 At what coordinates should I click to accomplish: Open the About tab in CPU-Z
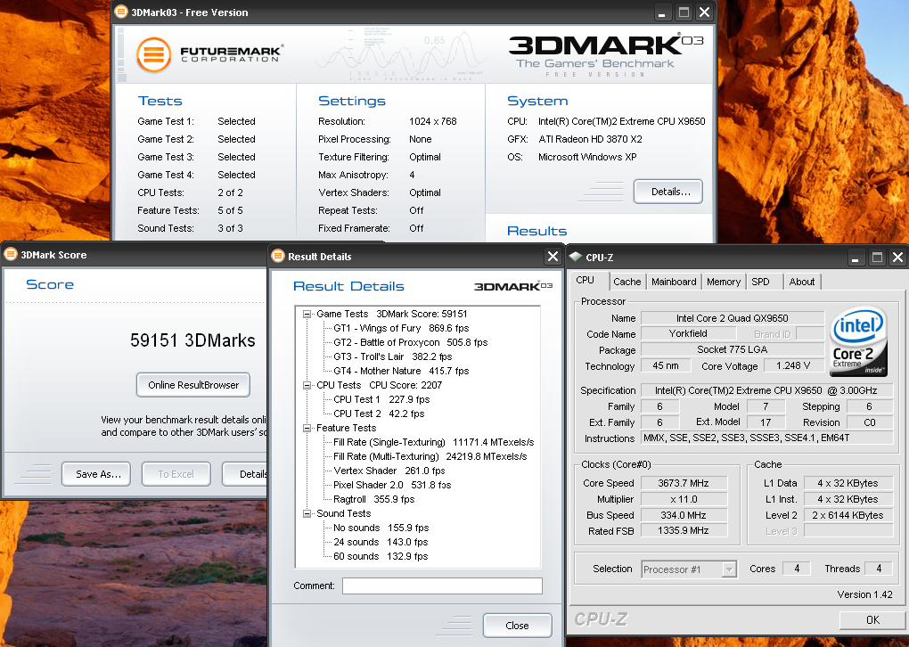pyautogui.click(x=802, y=282)
